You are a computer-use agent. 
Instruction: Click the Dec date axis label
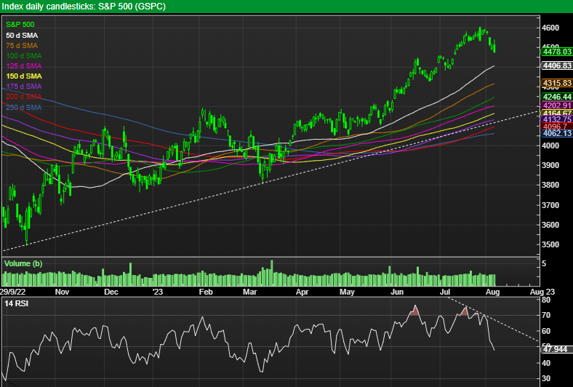pyautogui.click(x=111, y=292)
